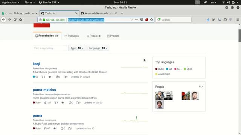This screenshot has width=241, height=135.
Task: Open the puma-metrics repository link
Action: [x=44, y=90]
